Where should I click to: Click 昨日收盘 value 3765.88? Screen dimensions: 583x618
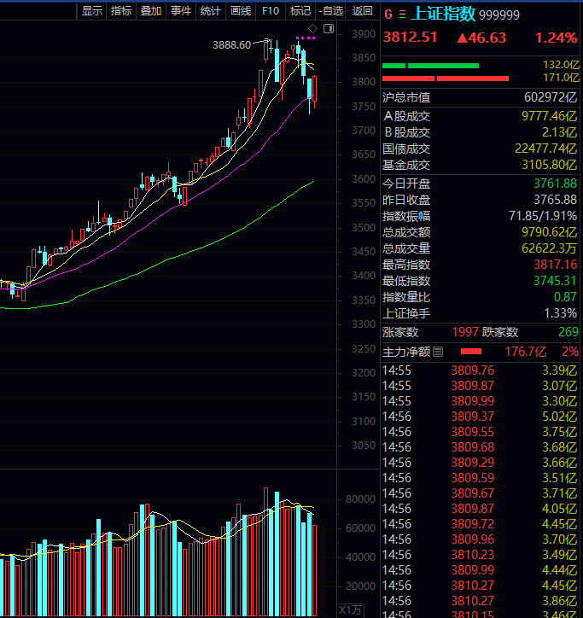pyautogui.click(x=555, y=200)
